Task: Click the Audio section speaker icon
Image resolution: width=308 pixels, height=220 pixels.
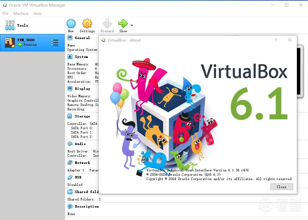Action: [70, 144]
